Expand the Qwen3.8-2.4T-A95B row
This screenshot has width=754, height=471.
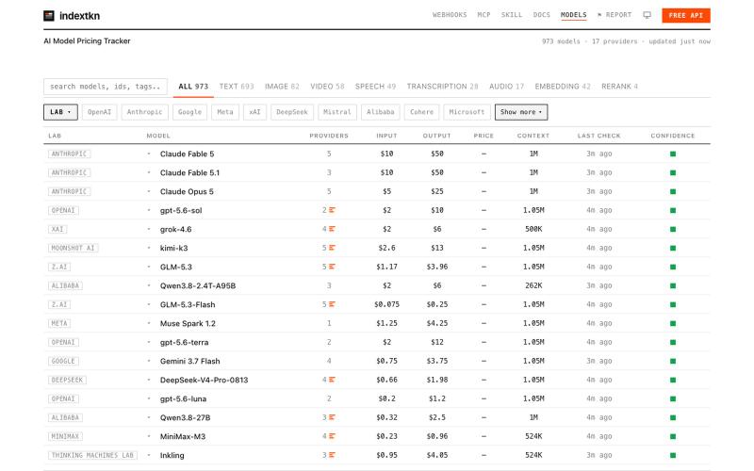[x=149, y=285]
